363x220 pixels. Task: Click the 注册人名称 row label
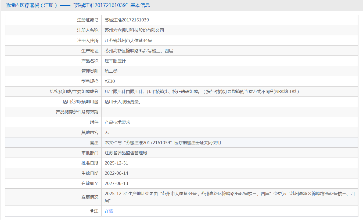coord(88,30)
